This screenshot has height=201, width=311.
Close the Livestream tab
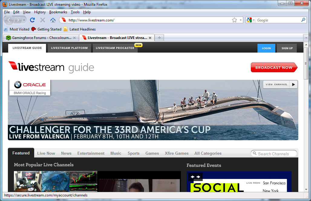coord(150,38)
